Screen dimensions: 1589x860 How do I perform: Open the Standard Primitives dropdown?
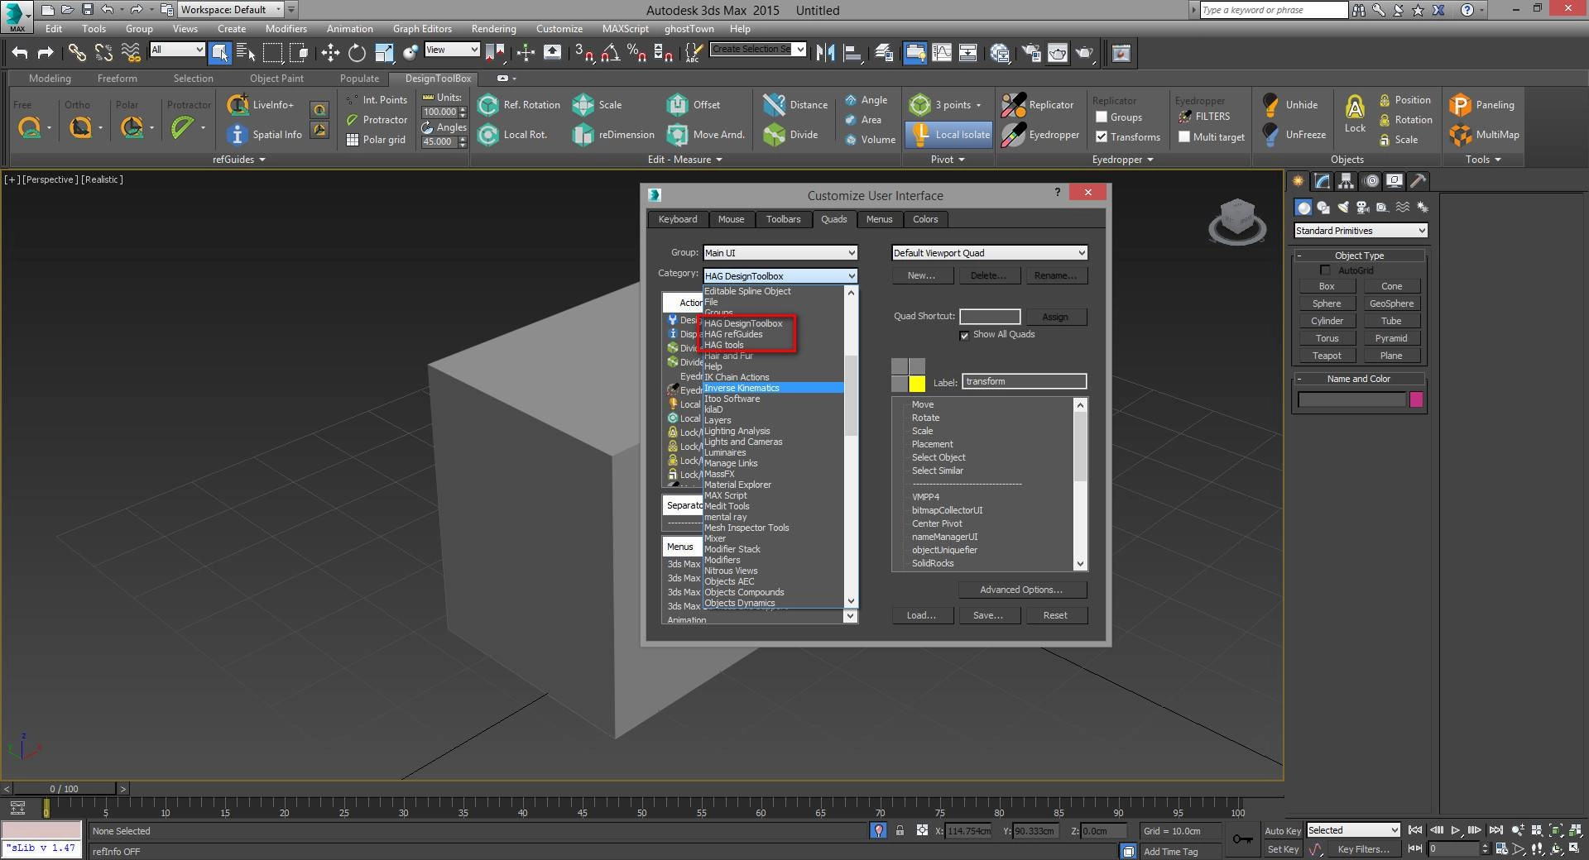(x=1361, y=231)
